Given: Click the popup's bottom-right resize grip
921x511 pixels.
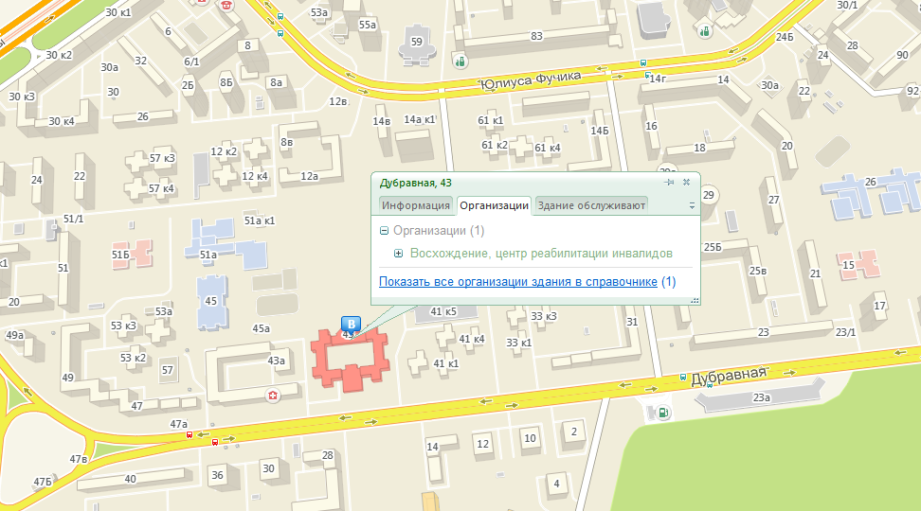Looking at the screenshot, I should 694,299.
